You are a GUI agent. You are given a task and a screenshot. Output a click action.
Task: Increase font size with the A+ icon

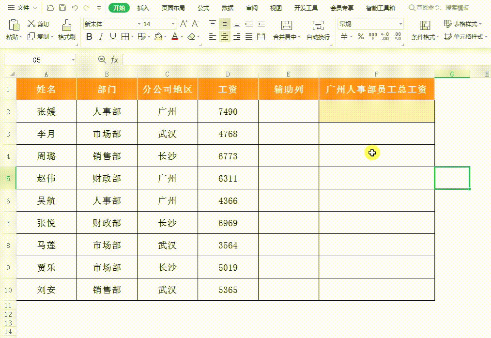183,23
